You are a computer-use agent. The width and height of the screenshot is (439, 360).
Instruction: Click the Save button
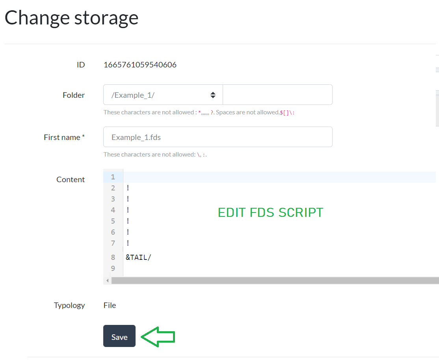119,336
